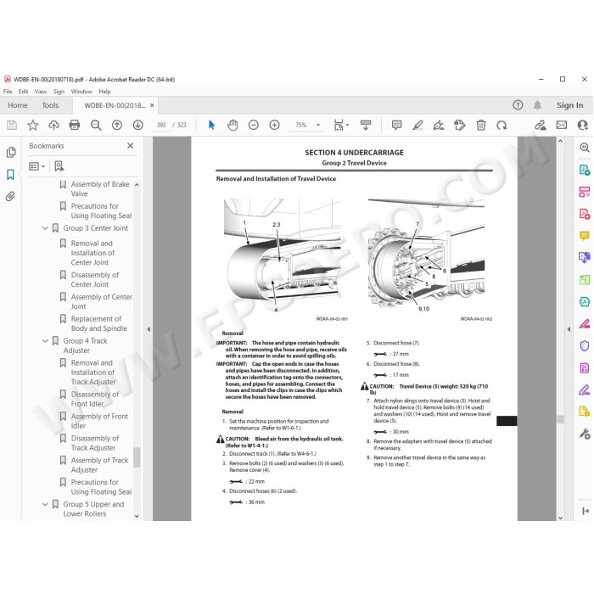Screen dimensions: 594x594
Task: Go to next page with down arrow
Action: tap(137, 125)
